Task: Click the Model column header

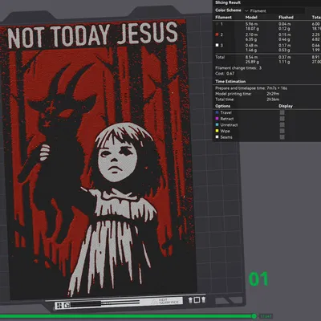Action: pos(251,17)
